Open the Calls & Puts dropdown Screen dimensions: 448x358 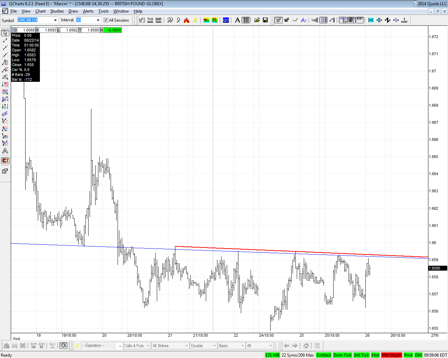(137, 346)
